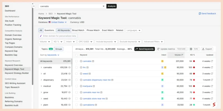
Task: Refresh metrics for the weed row
Action: point(212,74)
